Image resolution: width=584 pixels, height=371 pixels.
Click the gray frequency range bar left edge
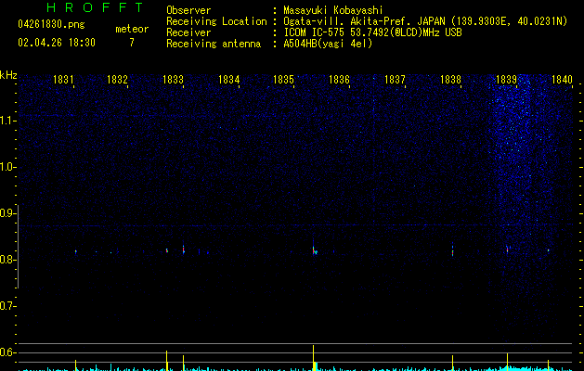18,247
